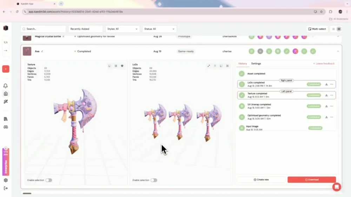Image resolution: width=351 pixels, height=197 pixels.
Task: Click the Download button
Action: tap(312, 180)
